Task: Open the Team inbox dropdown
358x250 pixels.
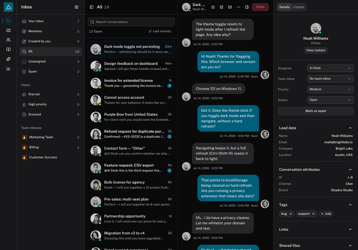Action: tap(330, 79)
